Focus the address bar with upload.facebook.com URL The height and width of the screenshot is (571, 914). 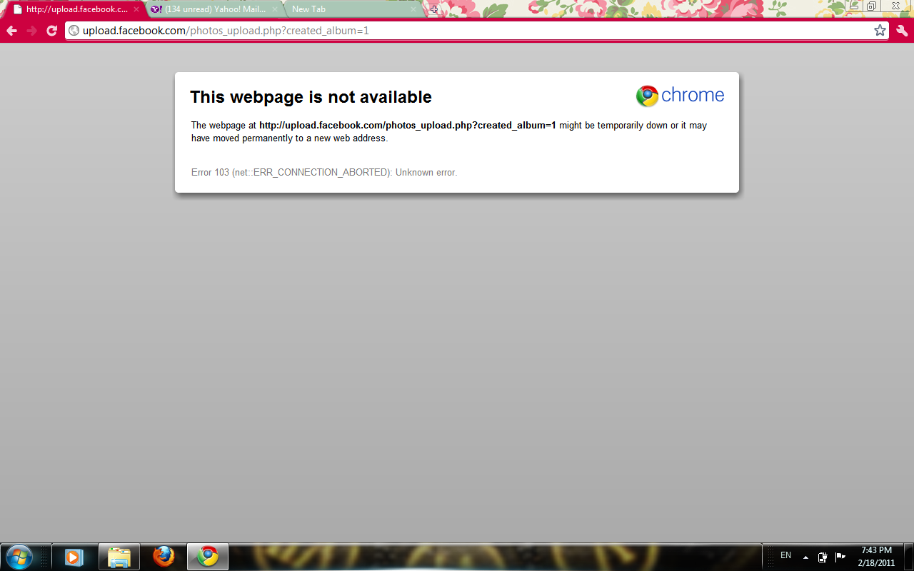click(x=477, y=31)
